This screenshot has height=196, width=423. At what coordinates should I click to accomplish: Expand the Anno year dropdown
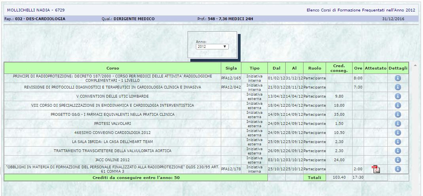point(212,47)
